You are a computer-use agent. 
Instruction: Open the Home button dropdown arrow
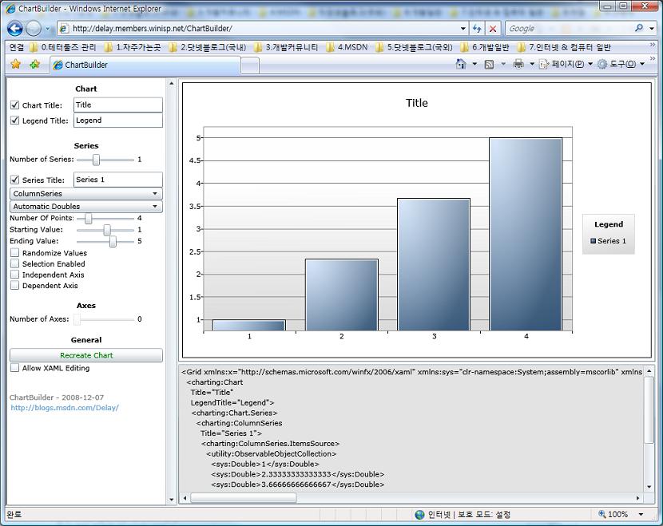[474, 64]
